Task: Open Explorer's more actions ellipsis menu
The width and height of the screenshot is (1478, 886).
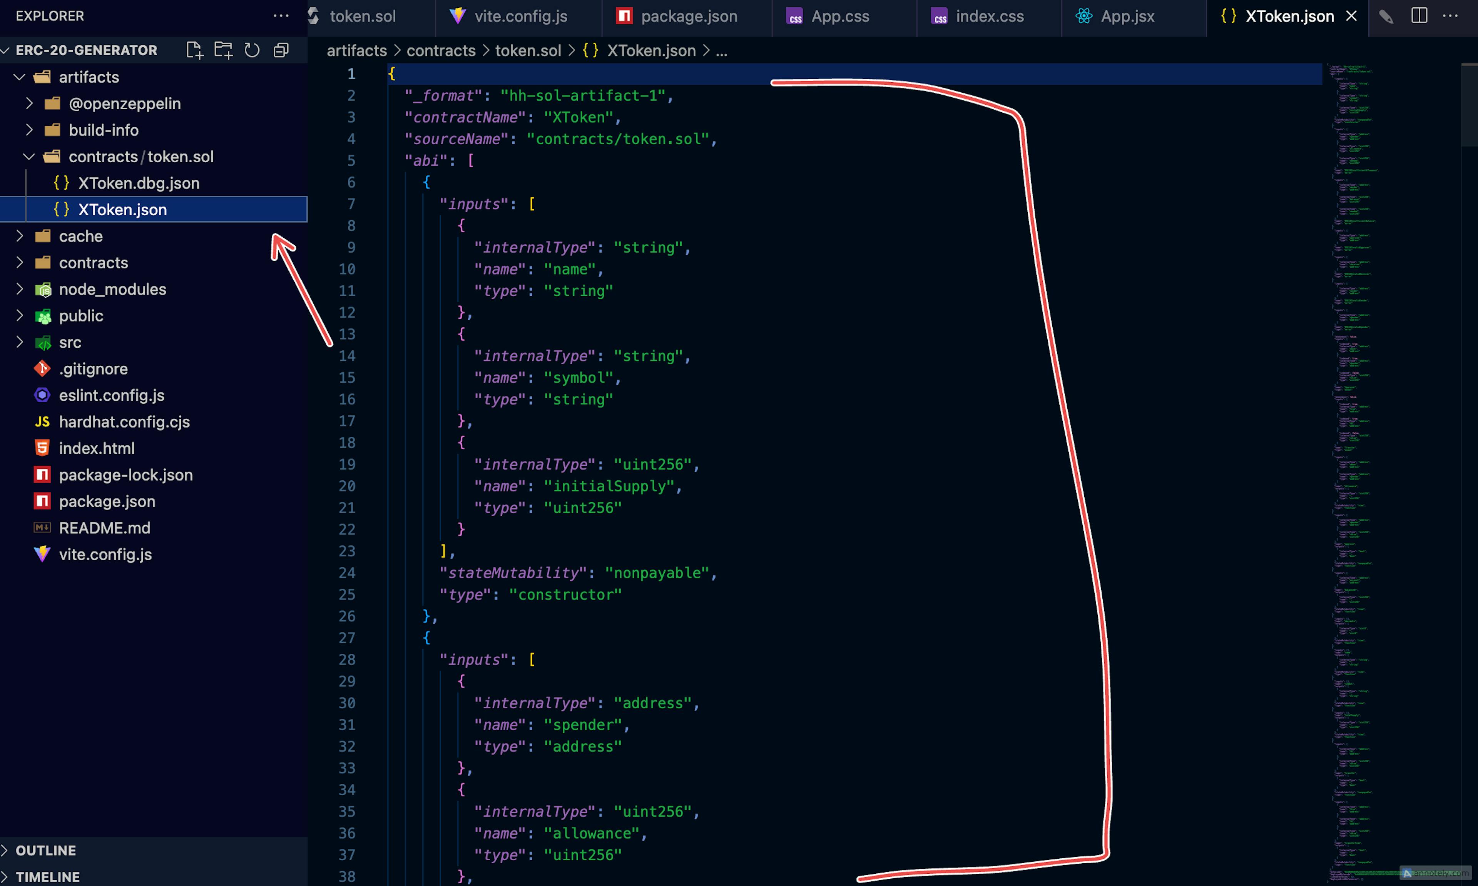Action: (281, 16)
